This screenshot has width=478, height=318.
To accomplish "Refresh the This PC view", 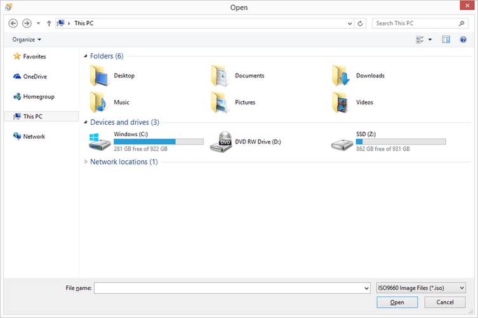I will pyautogui.click(x=360, y=23).
